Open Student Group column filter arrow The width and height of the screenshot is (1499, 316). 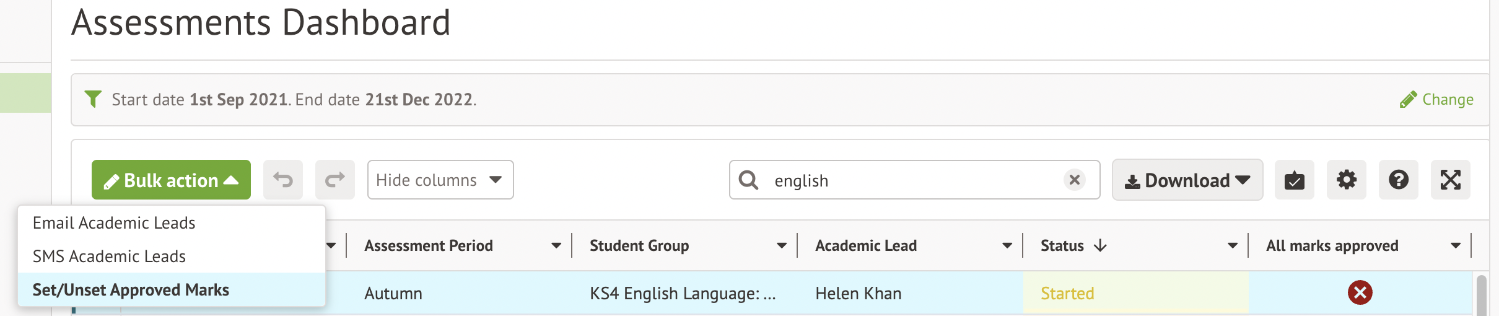point(782,246)
